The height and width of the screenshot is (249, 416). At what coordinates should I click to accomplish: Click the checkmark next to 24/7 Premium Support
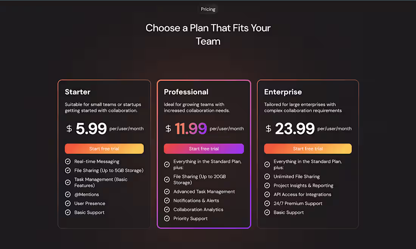tap(267, 203)
